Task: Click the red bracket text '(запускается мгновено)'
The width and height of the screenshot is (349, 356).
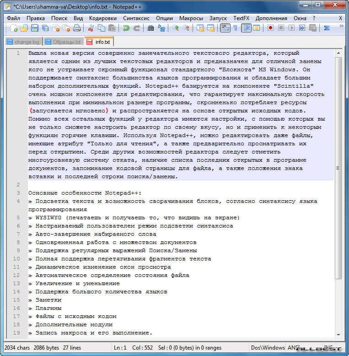Action: click(69, 111)
